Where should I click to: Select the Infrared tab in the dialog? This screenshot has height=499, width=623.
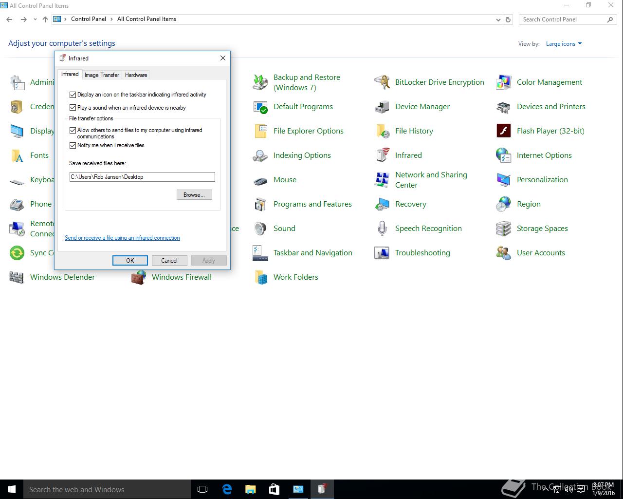[x=70, y=74]
